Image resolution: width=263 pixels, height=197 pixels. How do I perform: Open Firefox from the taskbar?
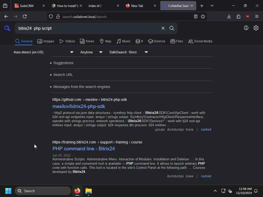[77, 191]
